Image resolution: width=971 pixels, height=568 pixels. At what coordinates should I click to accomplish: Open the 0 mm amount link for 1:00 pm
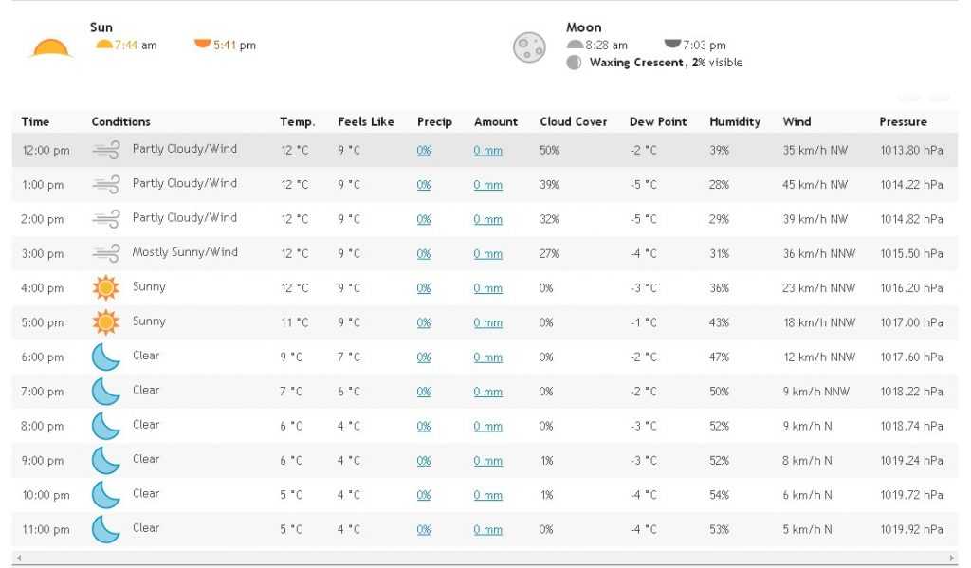point(488,185)
